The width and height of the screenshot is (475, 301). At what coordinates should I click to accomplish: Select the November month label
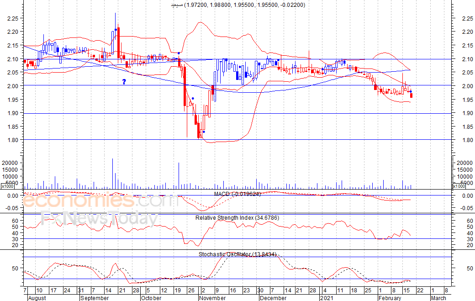click(x=213, y=298)
